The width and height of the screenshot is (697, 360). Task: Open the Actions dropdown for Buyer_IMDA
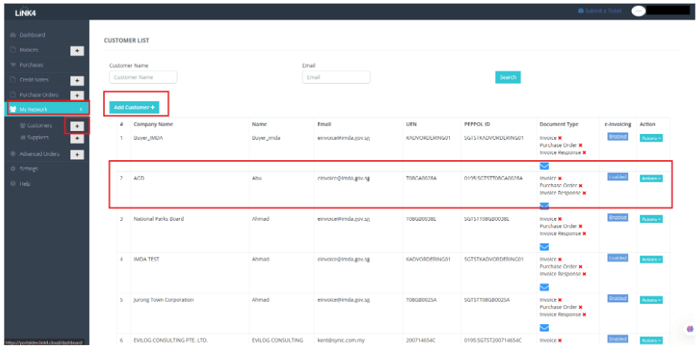651,138
